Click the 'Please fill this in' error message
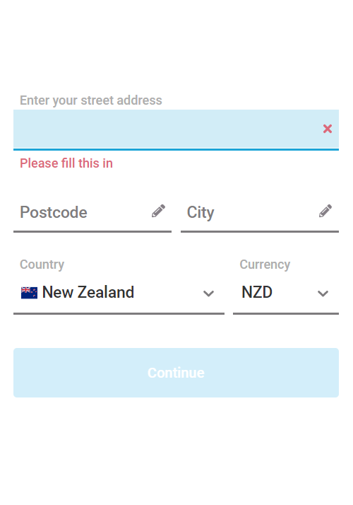 pos(66,163)
